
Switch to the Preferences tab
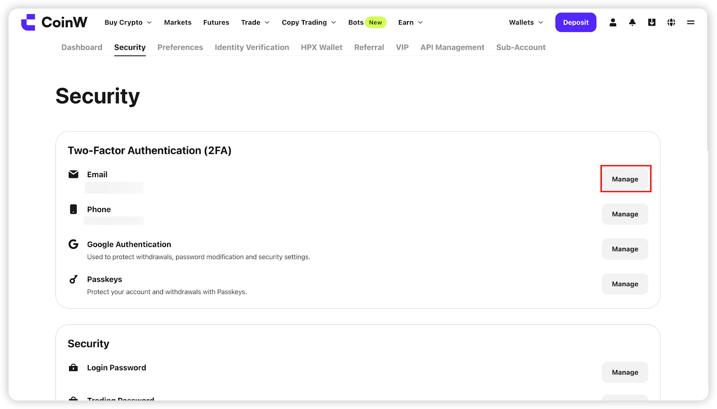coord(180,47)
